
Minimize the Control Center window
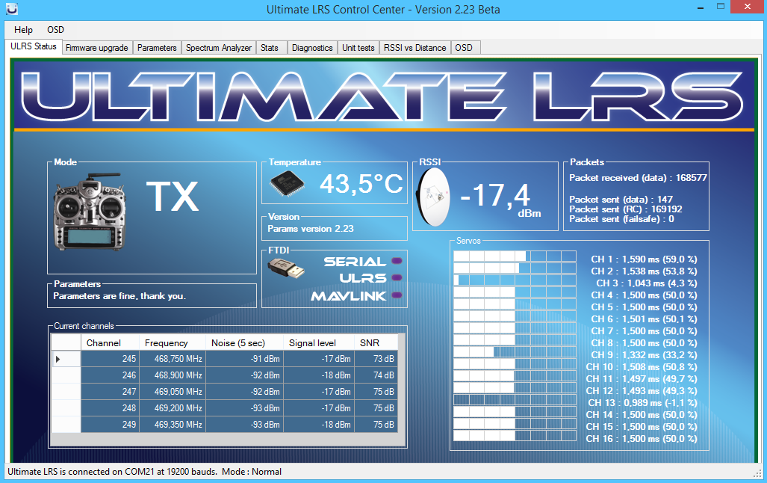[701, 7]
